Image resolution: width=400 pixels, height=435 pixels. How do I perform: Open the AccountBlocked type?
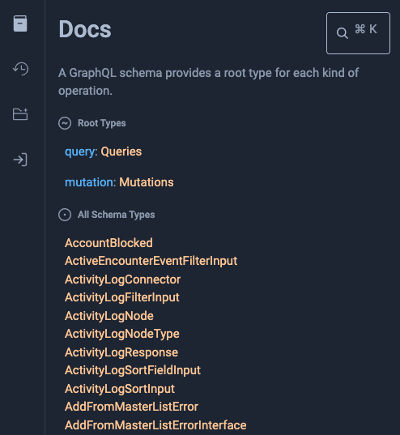(109, 243)
